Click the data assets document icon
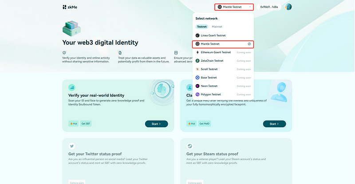 (120, 53)
